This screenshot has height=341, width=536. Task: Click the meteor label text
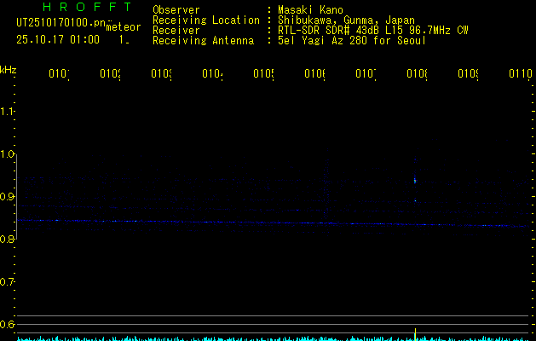[124, 27]
